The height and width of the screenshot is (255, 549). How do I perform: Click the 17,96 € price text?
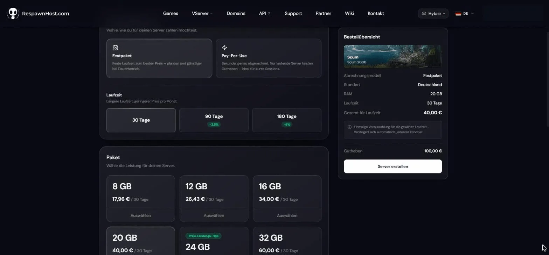tap(121, 199)
